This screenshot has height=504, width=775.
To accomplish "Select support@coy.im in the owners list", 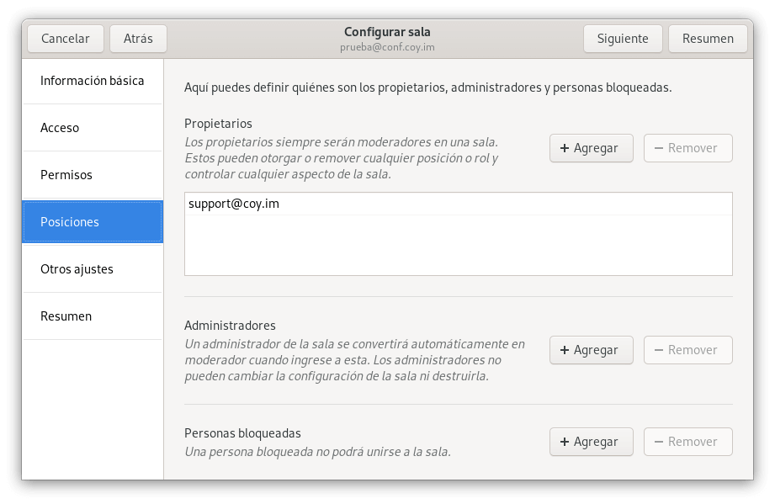I will click(x=234, y=204).
